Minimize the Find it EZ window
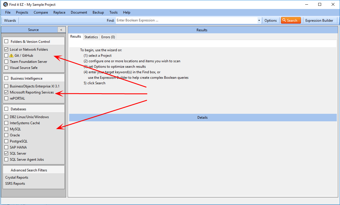 tap(306, 4)
